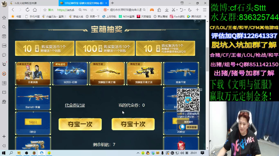
Task: Collapse the left sidebar arrow
Action: [x=4, y=146]
